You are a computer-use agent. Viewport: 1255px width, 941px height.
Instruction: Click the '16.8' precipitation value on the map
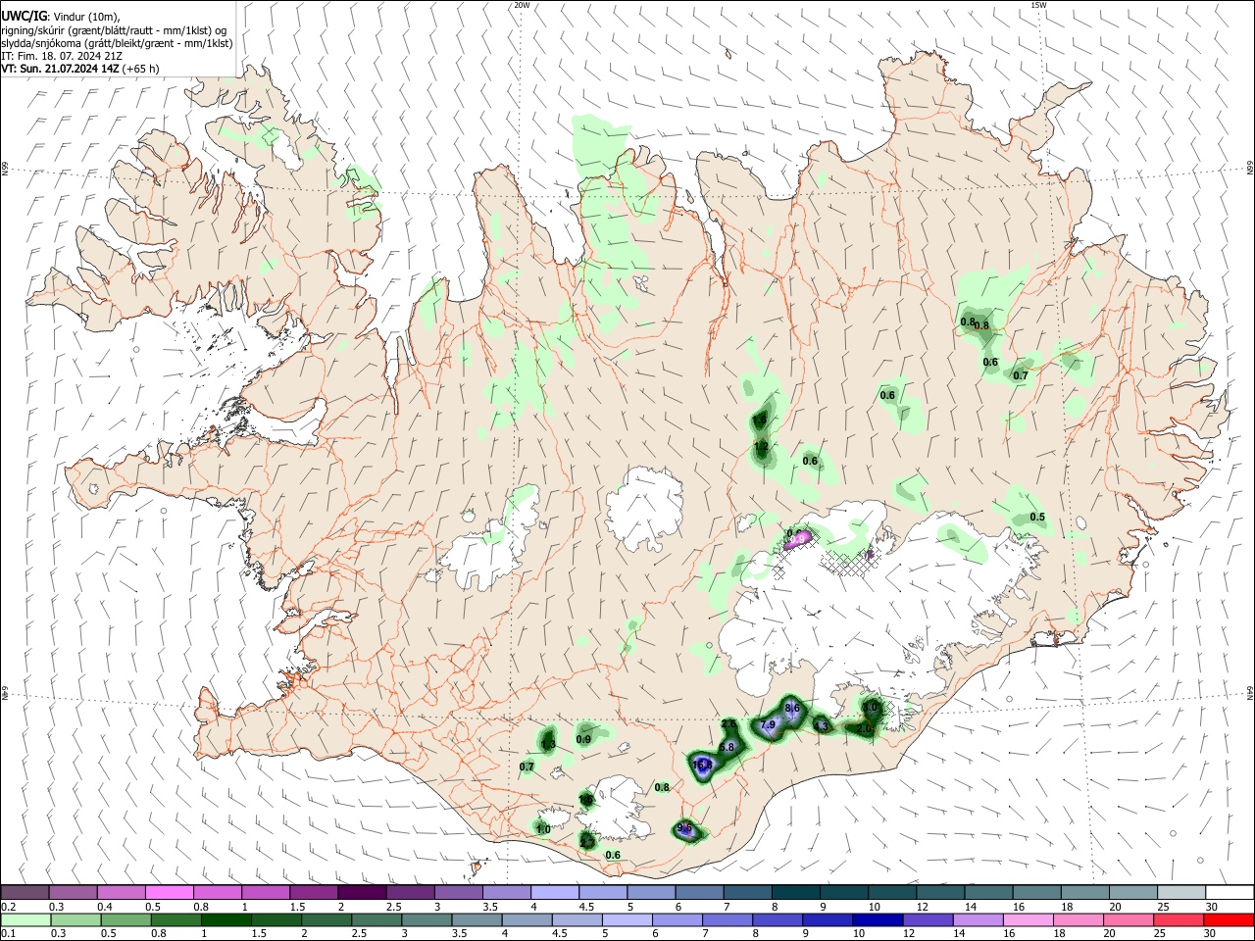coord(702,766)
